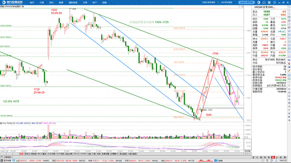Open the grid layout icon

pyautogui.click(x=269, y=2)
